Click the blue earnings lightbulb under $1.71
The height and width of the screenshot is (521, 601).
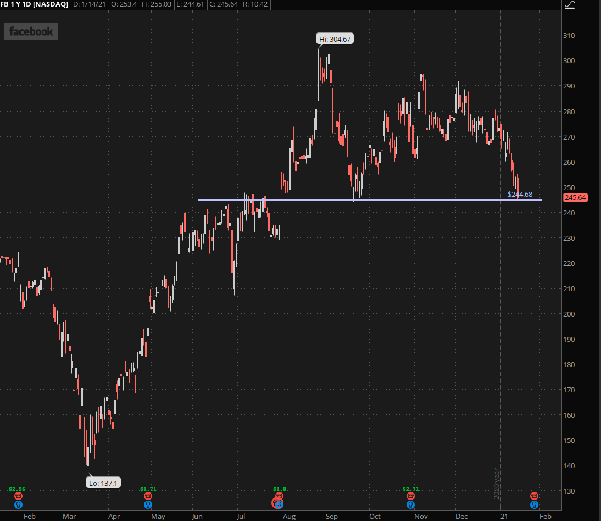[148, 505]
